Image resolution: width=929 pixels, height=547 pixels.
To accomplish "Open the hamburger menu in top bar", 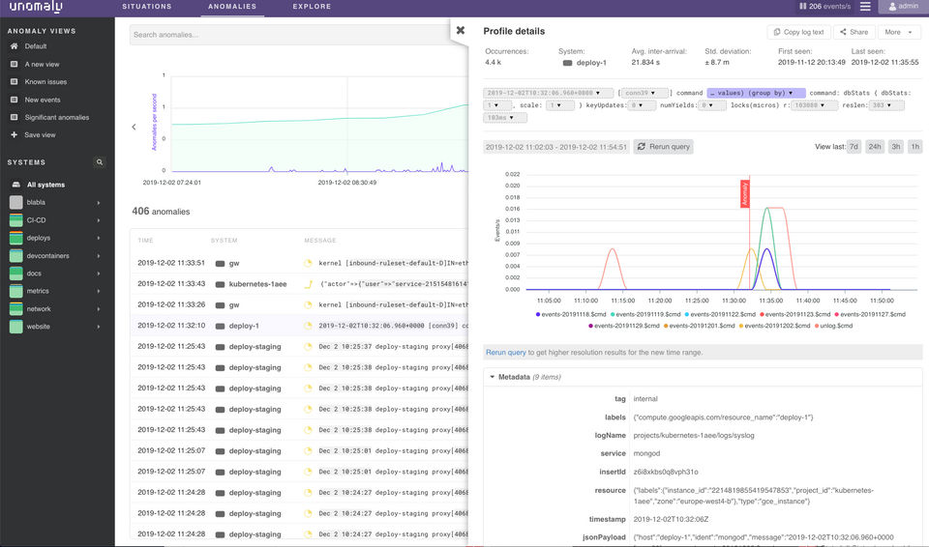I will pyautogui.click(x=864, y=7).
